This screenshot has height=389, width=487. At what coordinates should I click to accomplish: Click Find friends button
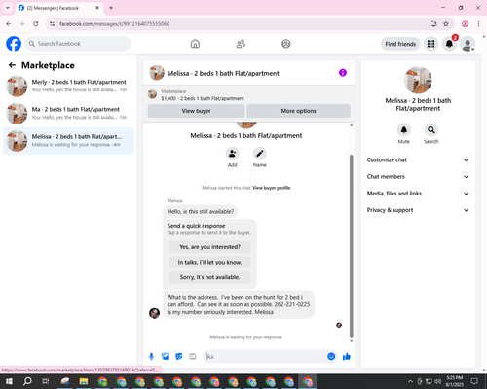tap(400, 44)
